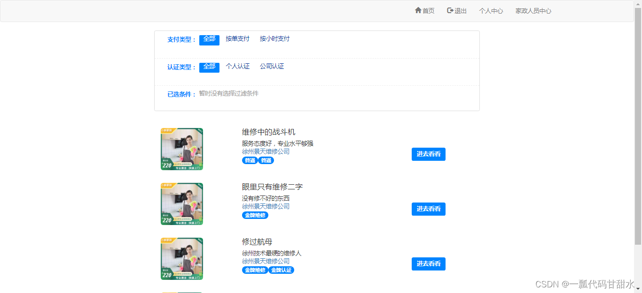Select 按小时支付 payment filter

point(275,39)
